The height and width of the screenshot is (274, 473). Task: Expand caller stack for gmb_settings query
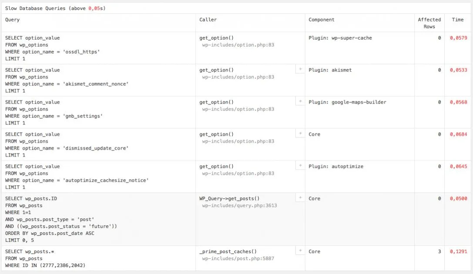(x=300, y=102)
